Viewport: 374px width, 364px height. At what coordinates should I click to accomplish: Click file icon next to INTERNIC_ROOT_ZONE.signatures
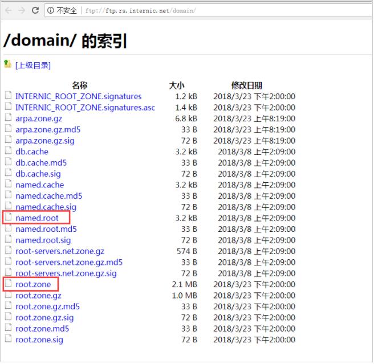pyautogui.click(x=8, y=95)
